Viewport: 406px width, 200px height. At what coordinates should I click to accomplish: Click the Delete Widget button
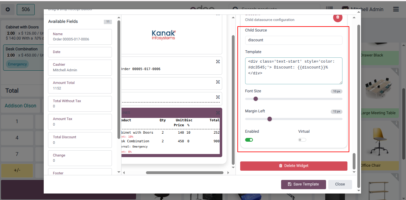(x=294, y=166)
